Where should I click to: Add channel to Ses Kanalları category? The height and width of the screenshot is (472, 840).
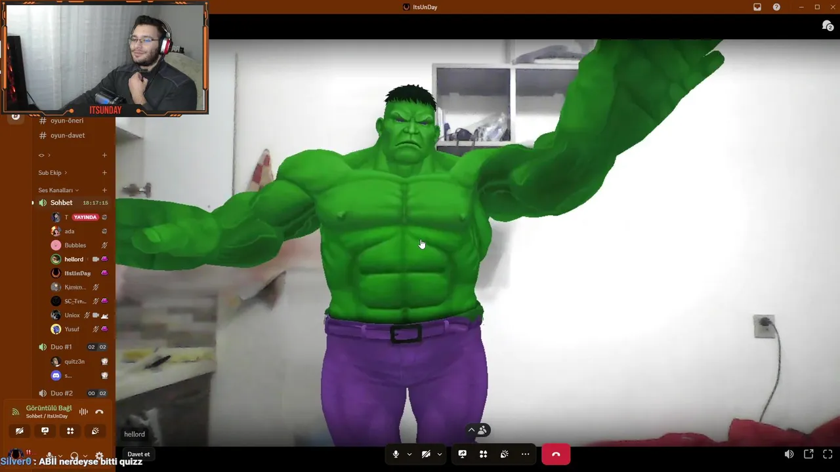[x=104, y=190]
